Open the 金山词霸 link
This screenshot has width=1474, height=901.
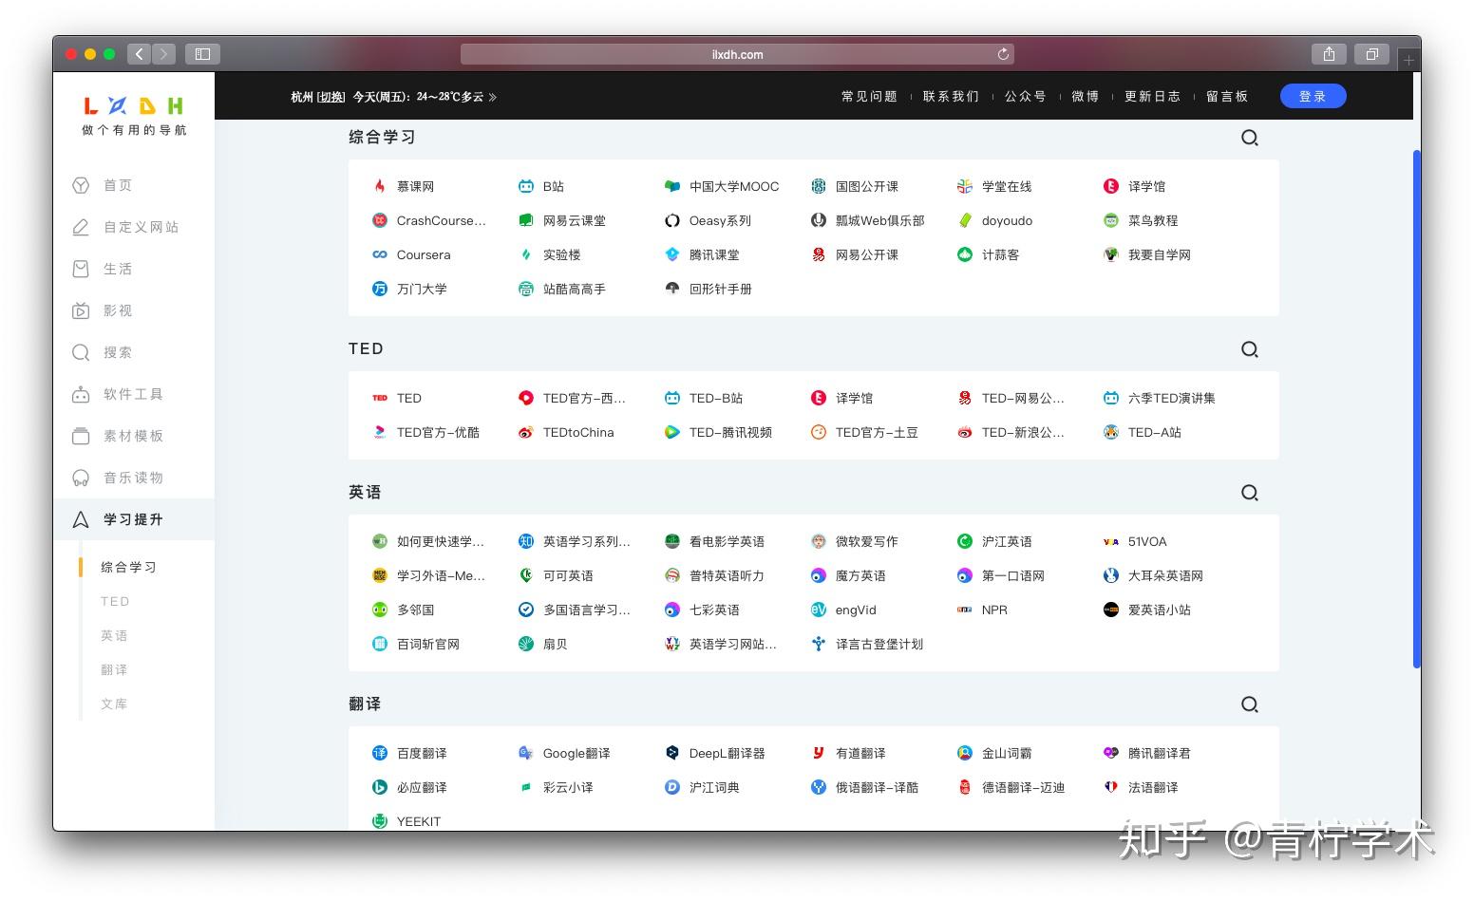click(1007, 753)
